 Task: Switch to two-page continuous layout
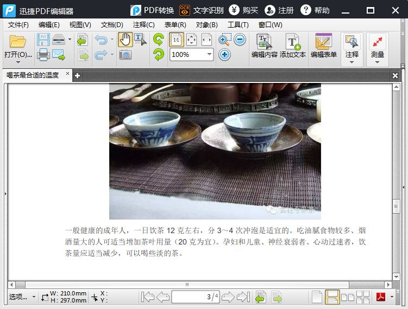[x=363, y=297]
